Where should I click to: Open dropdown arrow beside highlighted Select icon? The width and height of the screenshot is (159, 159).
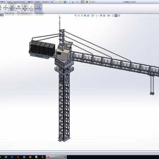pyautogui.click(x=85, y=2)
